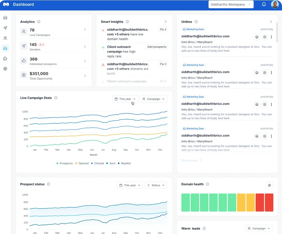Click the first green Domain health bar

coord(186,202)
